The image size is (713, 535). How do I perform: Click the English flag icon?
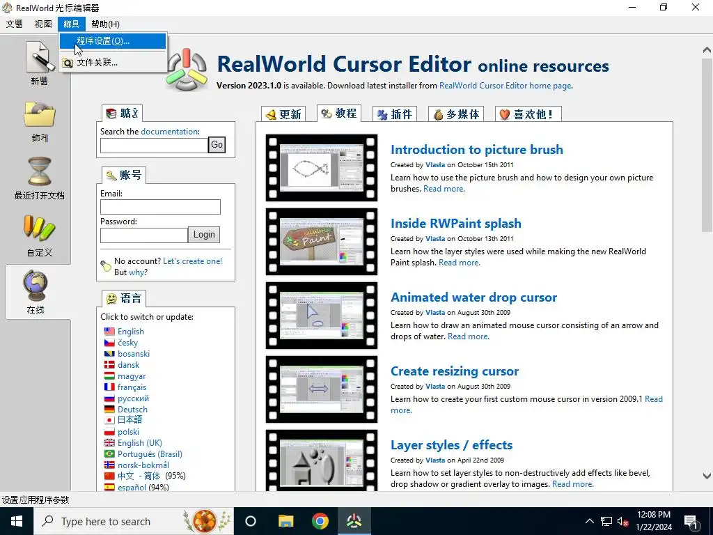[x=109, y=331]
